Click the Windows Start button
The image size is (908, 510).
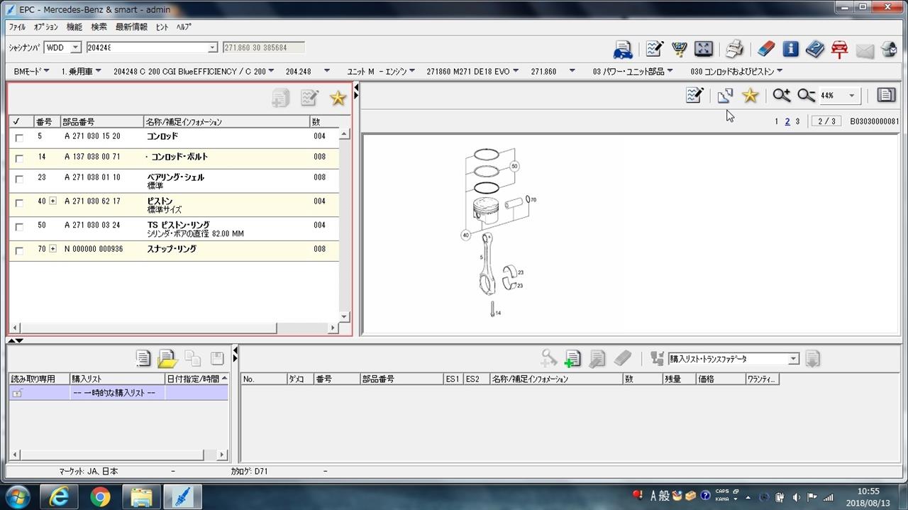pyautogui.click(x=18, y=497)
